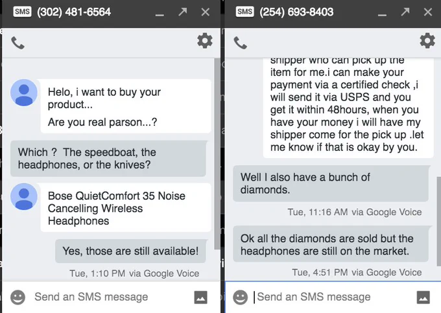Screen dimensions: 441x313
Task: Click the SMS badge beside (302) 481-6564
Action: [x=22, y=12]
